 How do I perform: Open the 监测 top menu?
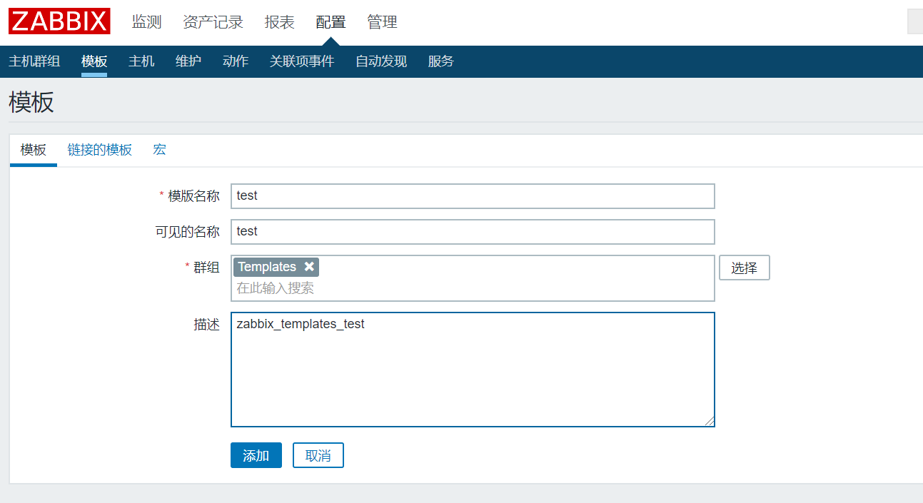pos(146,22)
